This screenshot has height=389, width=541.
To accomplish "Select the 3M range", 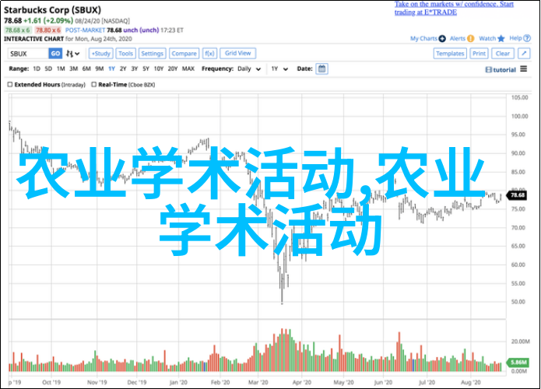I will click(x=73, y=68).
